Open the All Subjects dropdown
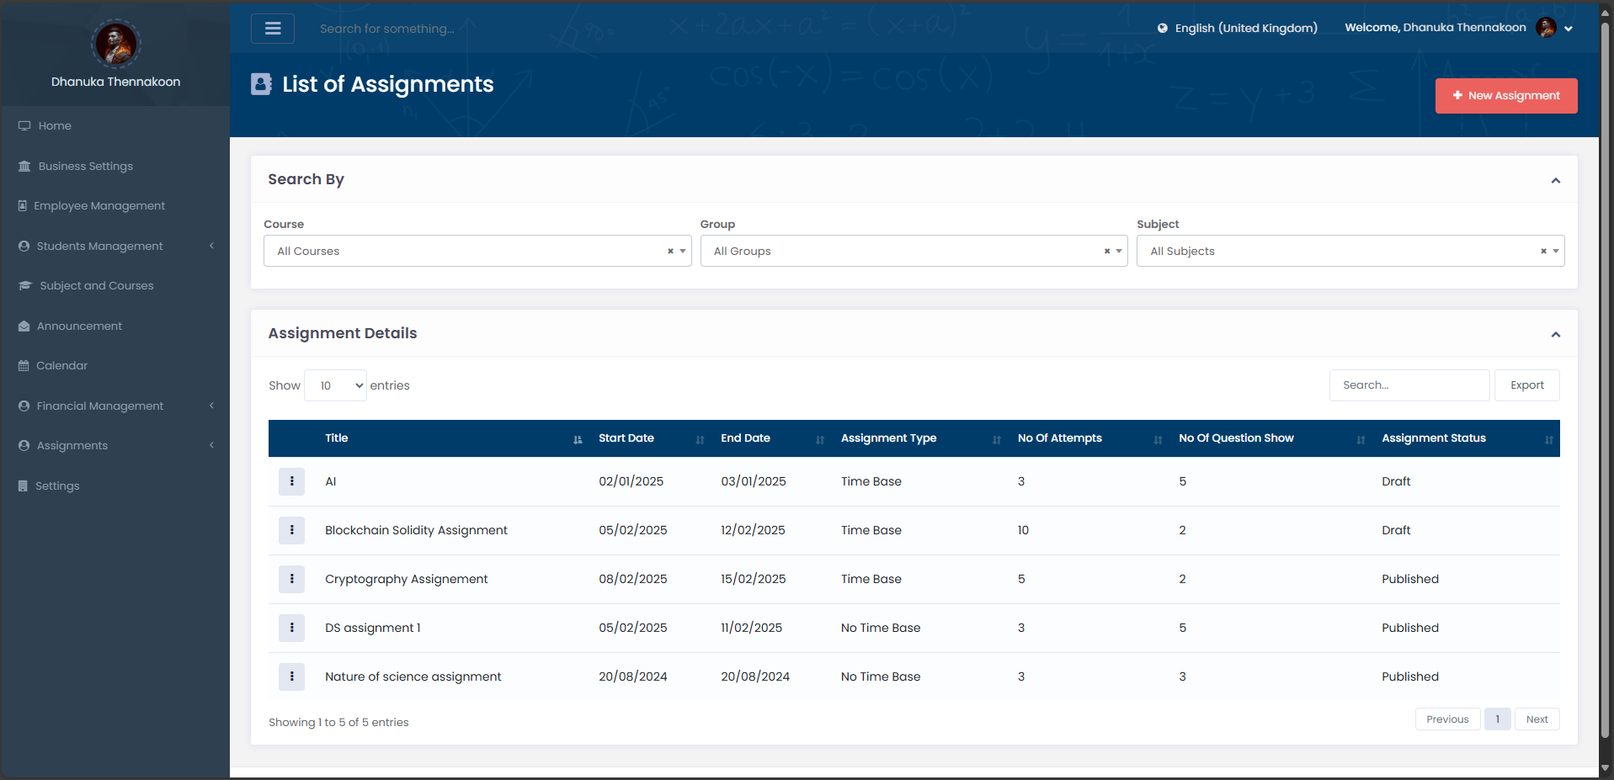The width and height of the screenshot is (1614, 780). [x=1350, y=251]
